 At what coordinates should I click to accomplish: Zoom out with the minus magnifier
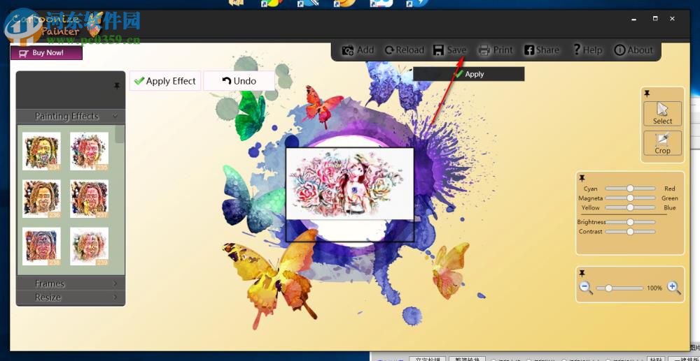[x=586, y=288]
